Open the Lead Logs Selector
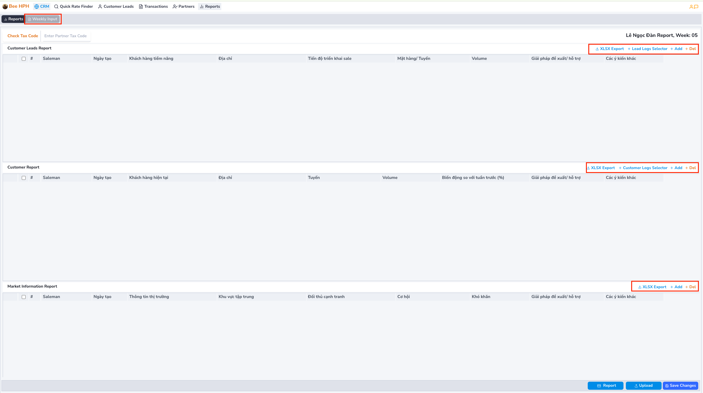The height and width of the screenshot is (393, 703). 647,49
